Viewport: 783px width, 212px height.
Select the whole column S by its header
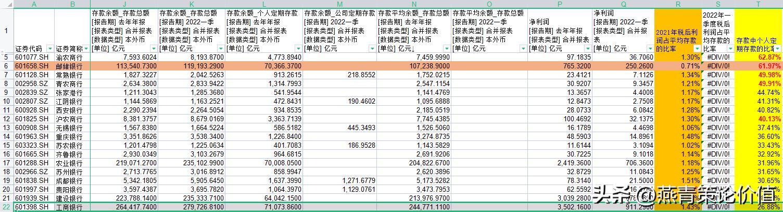(x=718, y=4)
